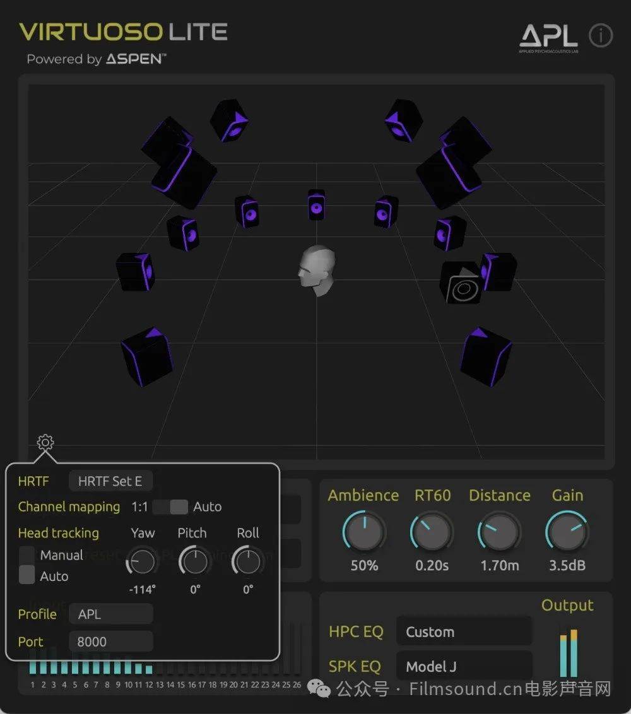631x714 pixels.
Task: Click the Distance knob
Action: point(499,532)
